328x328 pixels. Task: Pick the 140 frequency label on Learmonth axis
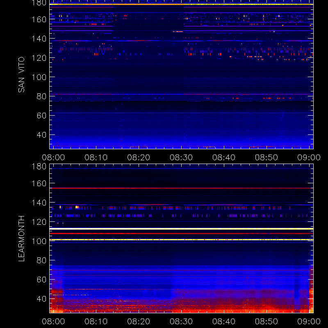coord(39,203)
